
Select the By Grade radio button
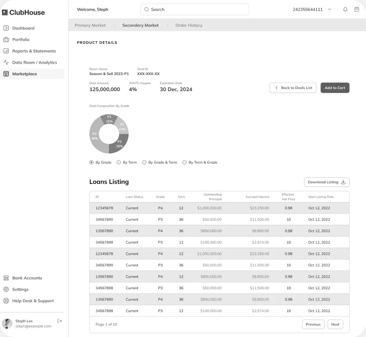point(91,162)
